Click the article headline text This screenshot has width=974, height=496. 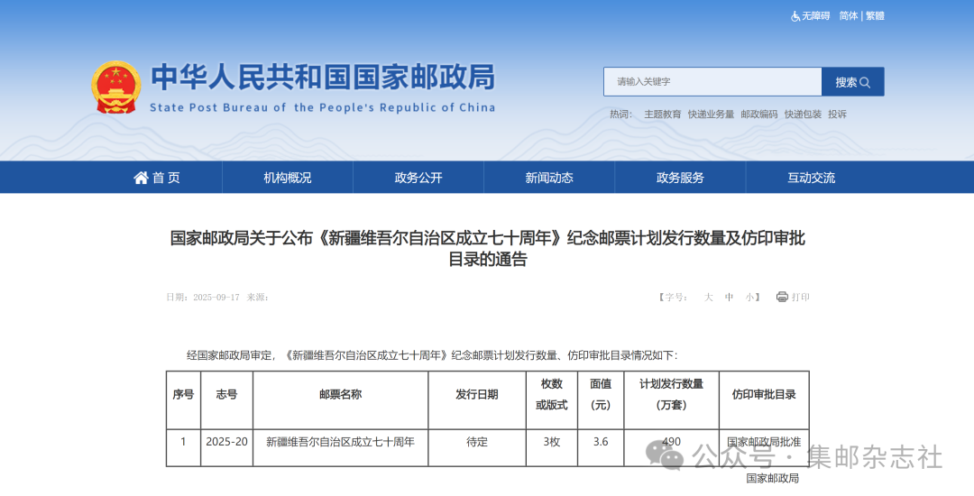[488, 248]
